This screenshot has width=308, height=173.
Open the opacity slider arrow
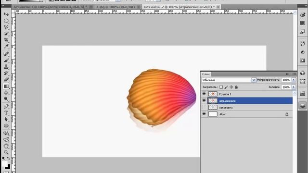[294, 80]
